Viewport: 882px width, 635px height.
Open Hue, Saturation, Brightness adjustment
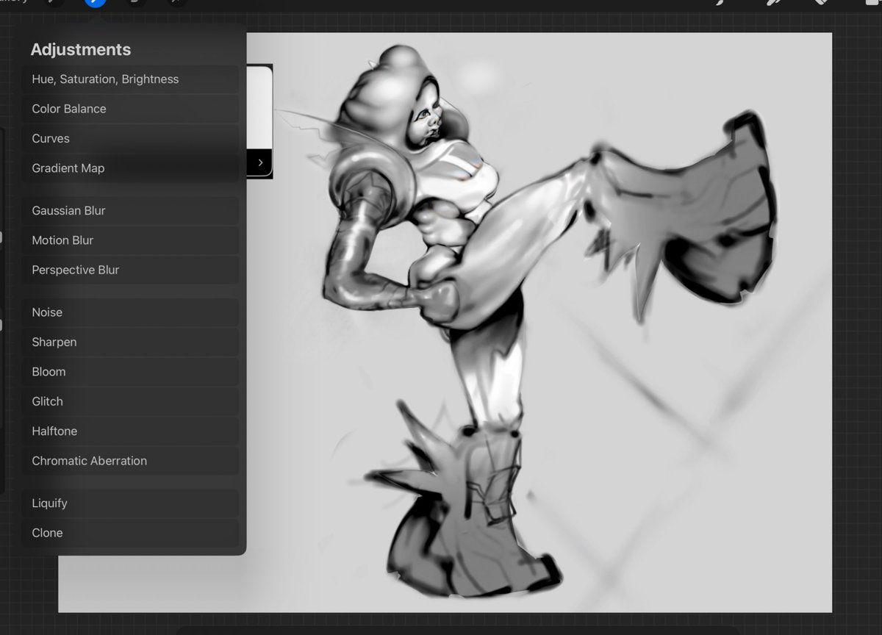coord(105,79)
